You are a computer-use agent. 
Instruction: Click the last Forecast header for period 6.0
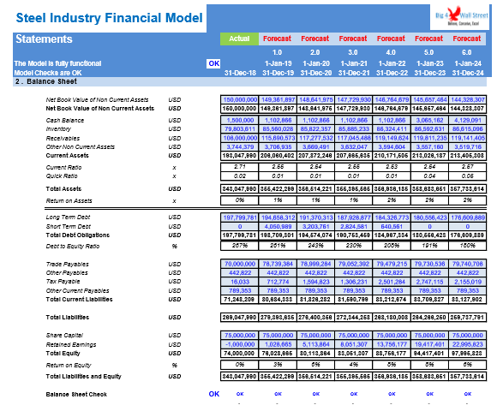(467, 39)
